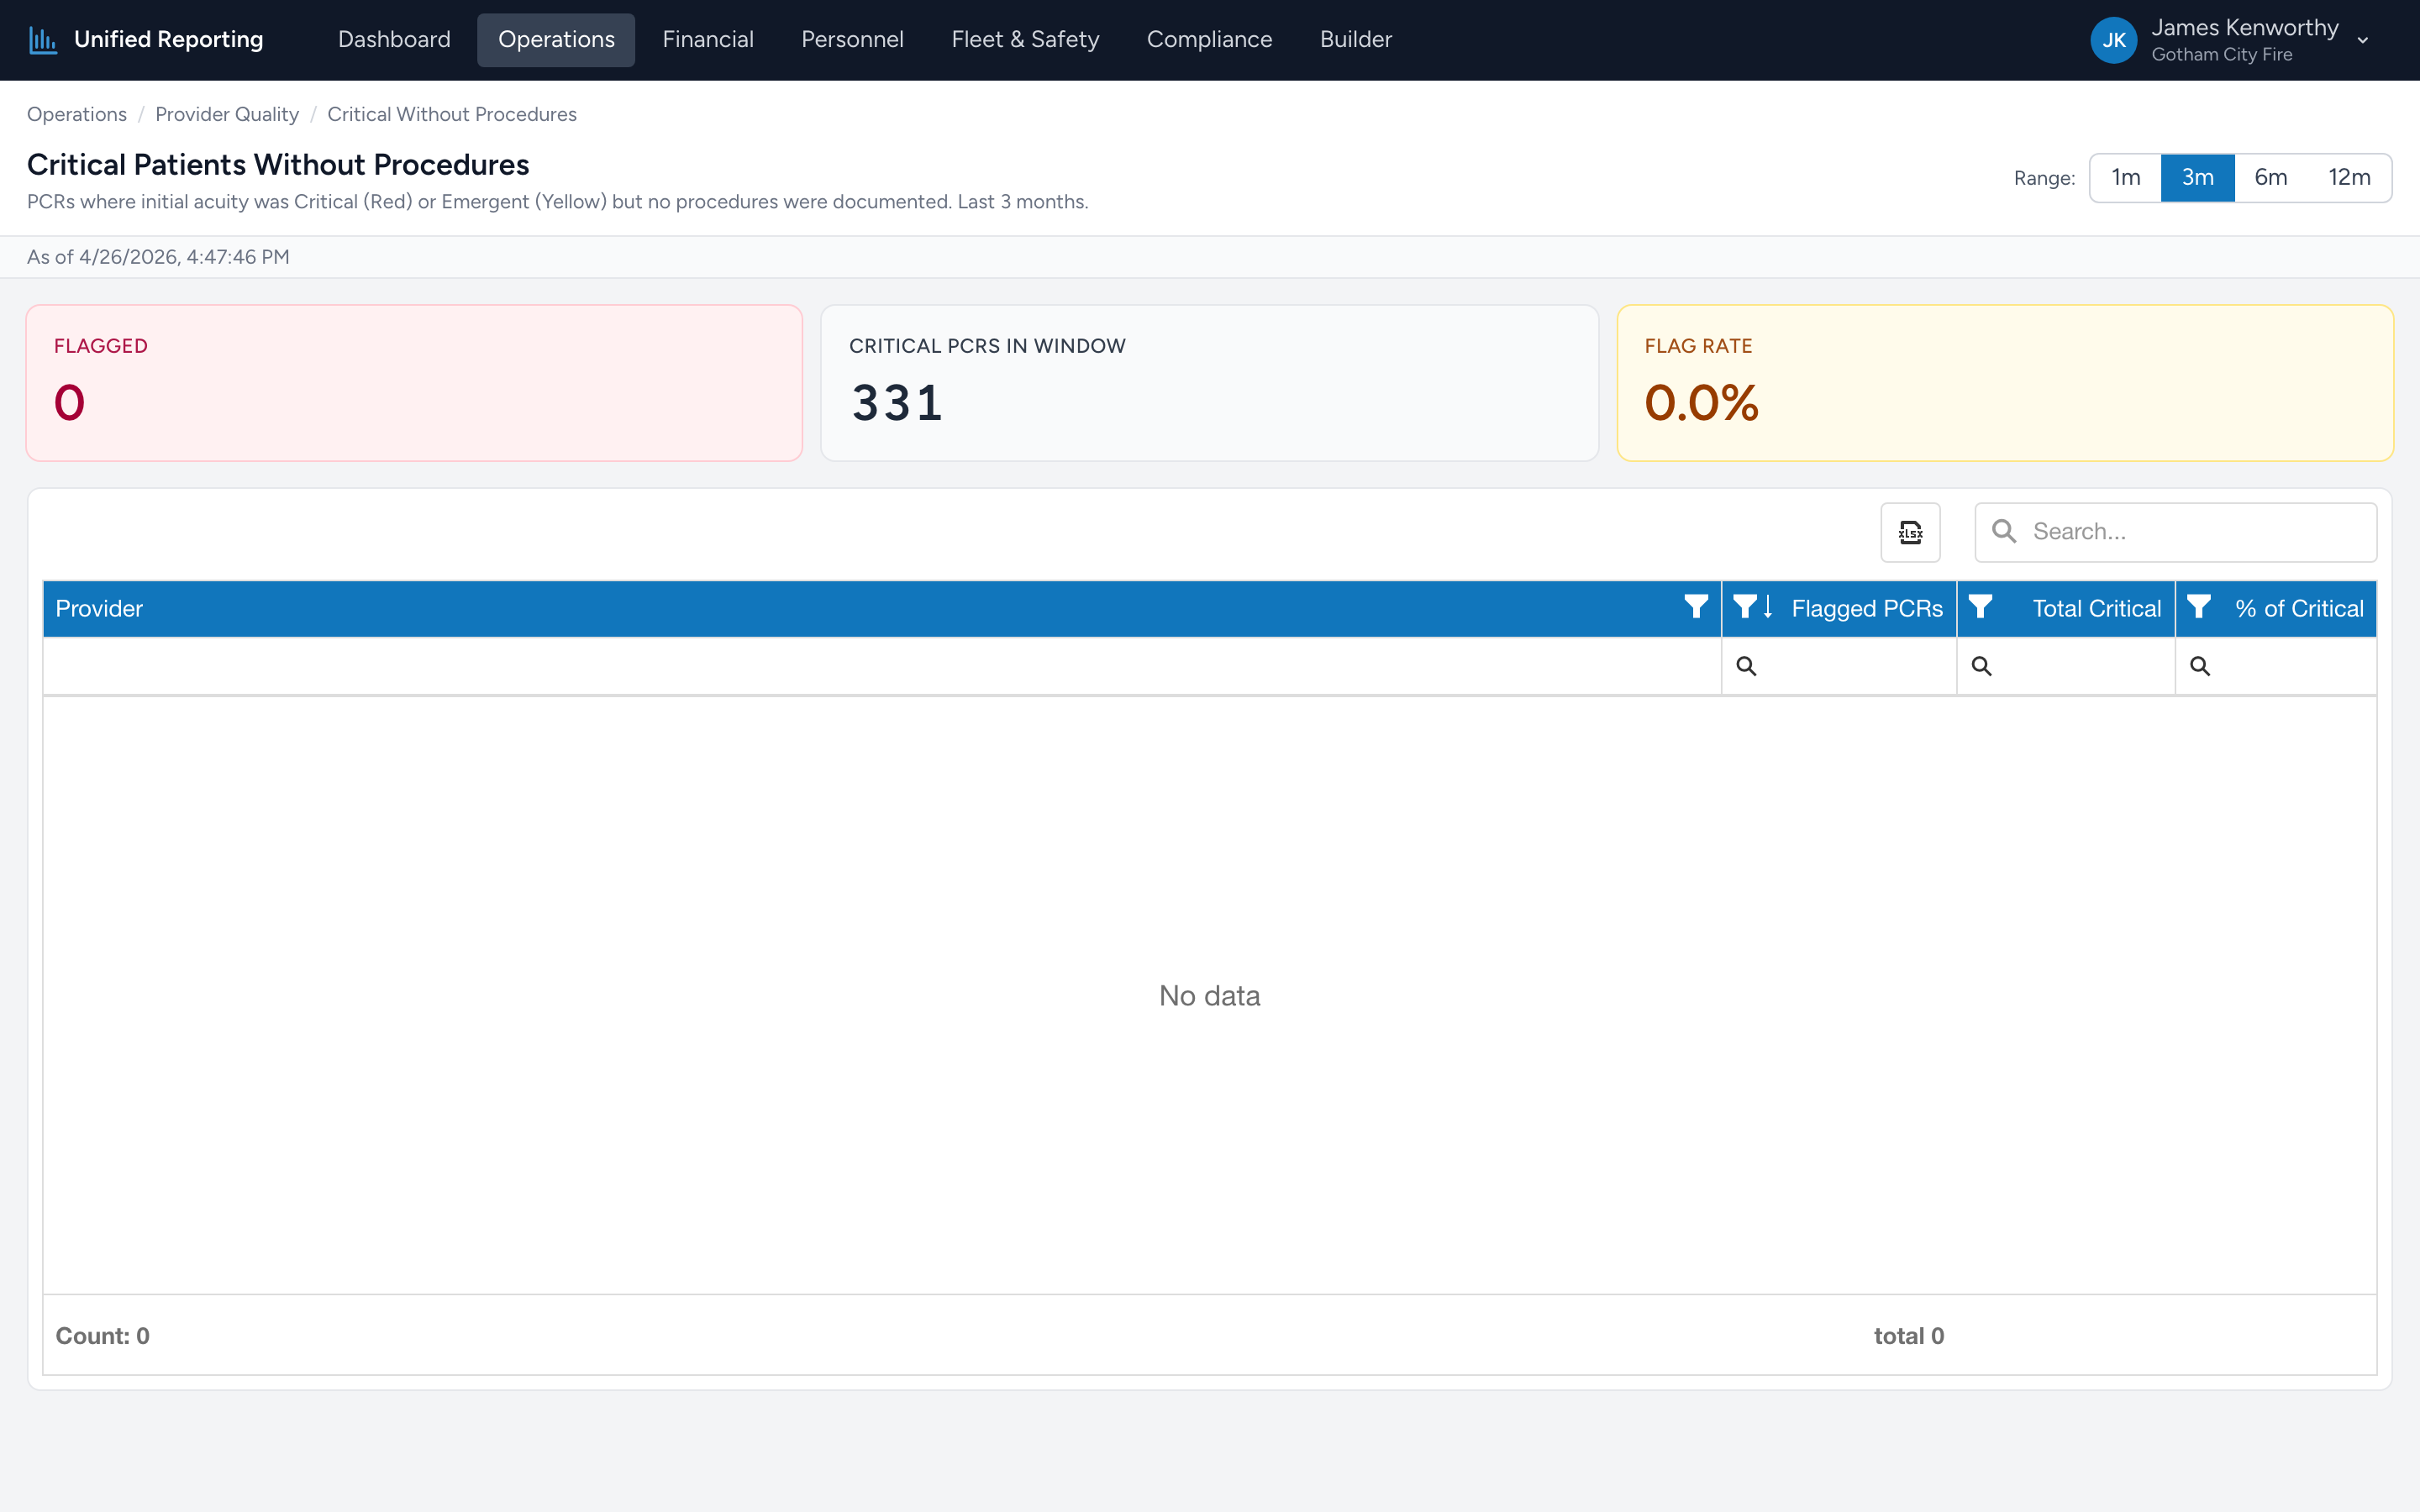Click the % of Critical filter-row search icon

click(x=2200, y=666)
